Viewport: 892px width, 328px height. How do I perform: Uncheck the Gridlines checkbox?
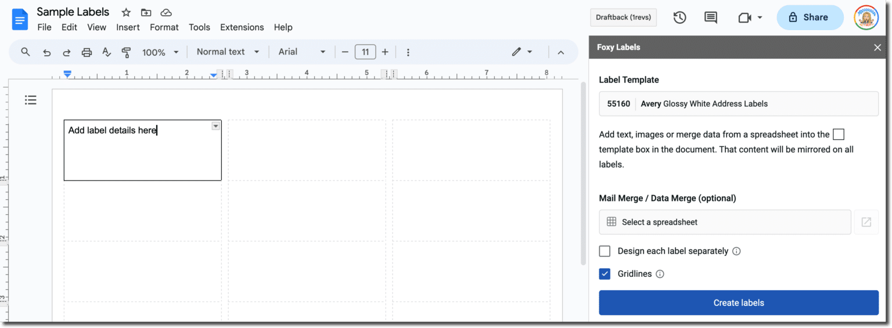point(605,274)
